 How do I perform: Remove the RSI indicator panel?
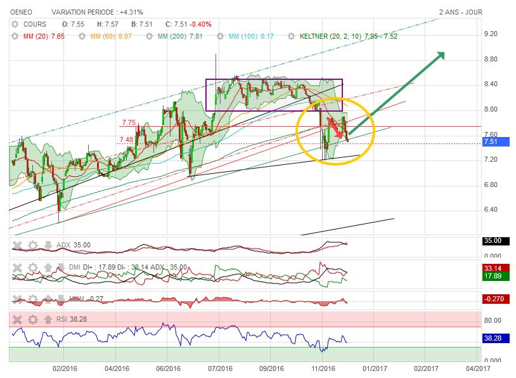[17, 320]
